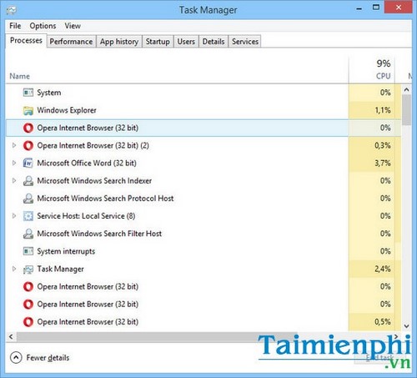Switch to the Startup tab

(158, 42)
